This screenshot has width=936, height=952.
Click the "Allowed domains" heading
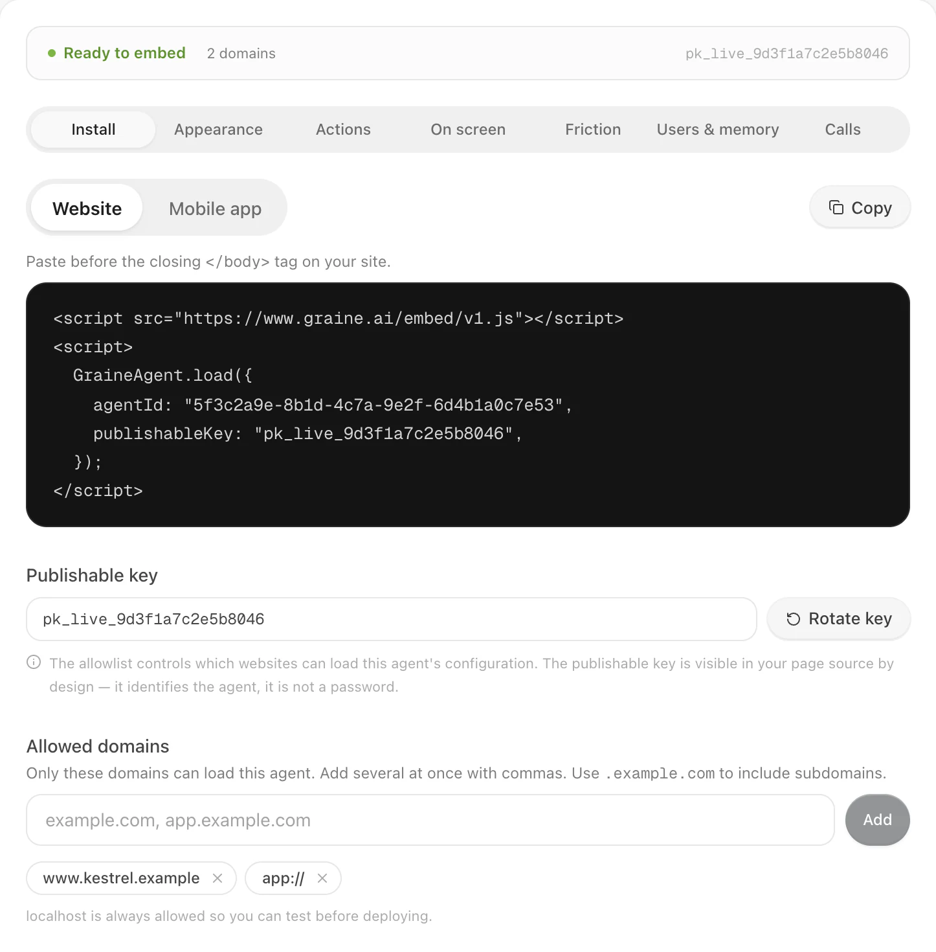pyautogui.click(x=98, y=746)
